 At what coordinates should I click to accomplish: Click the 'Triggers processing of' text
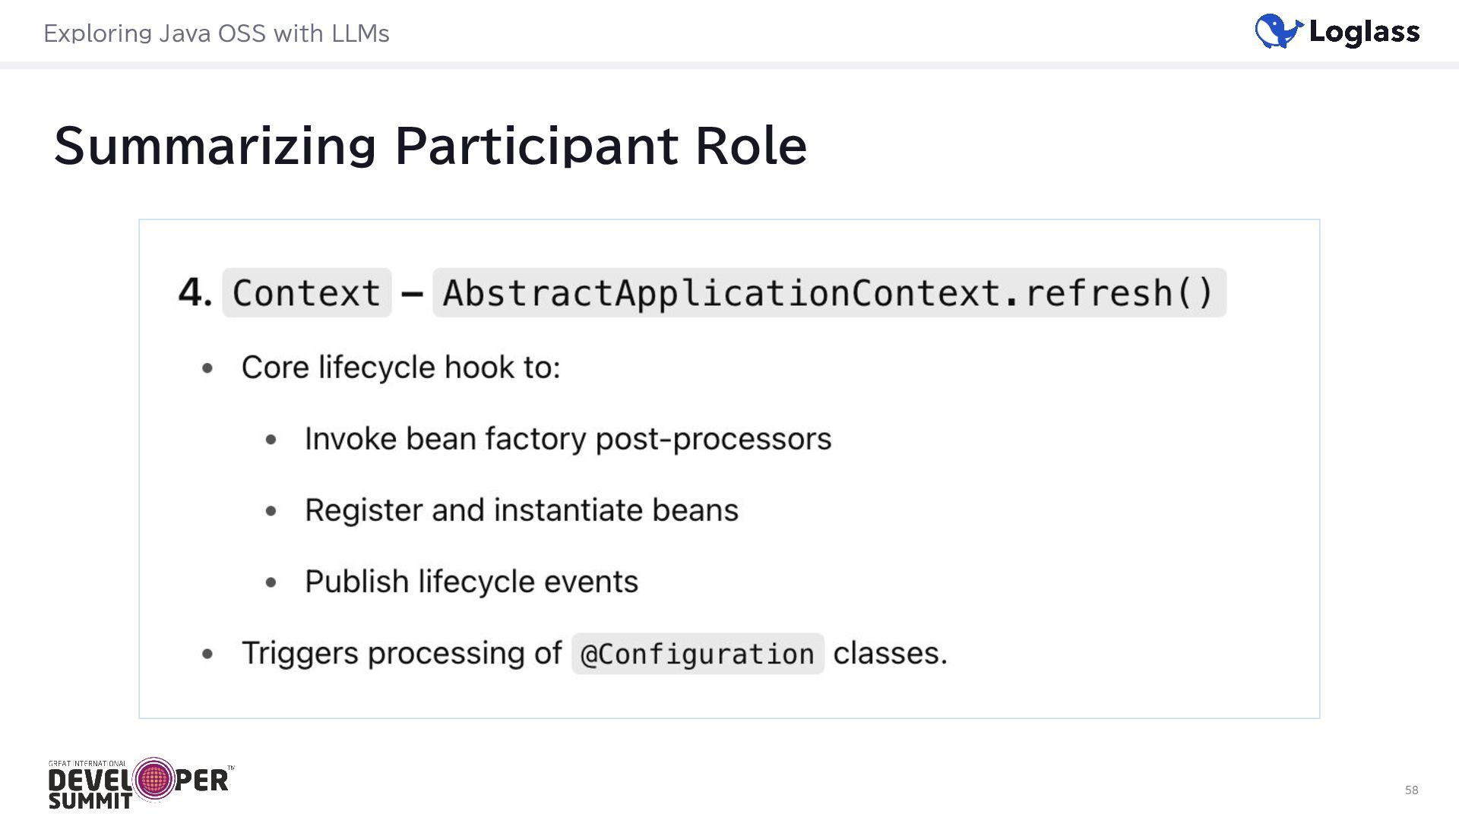coord(401,653)
